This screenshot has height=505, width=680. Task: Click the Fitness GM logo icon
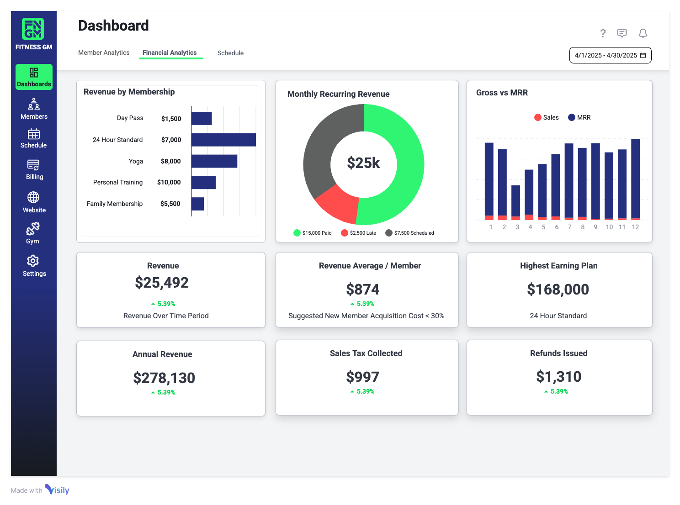pos(33,29)
